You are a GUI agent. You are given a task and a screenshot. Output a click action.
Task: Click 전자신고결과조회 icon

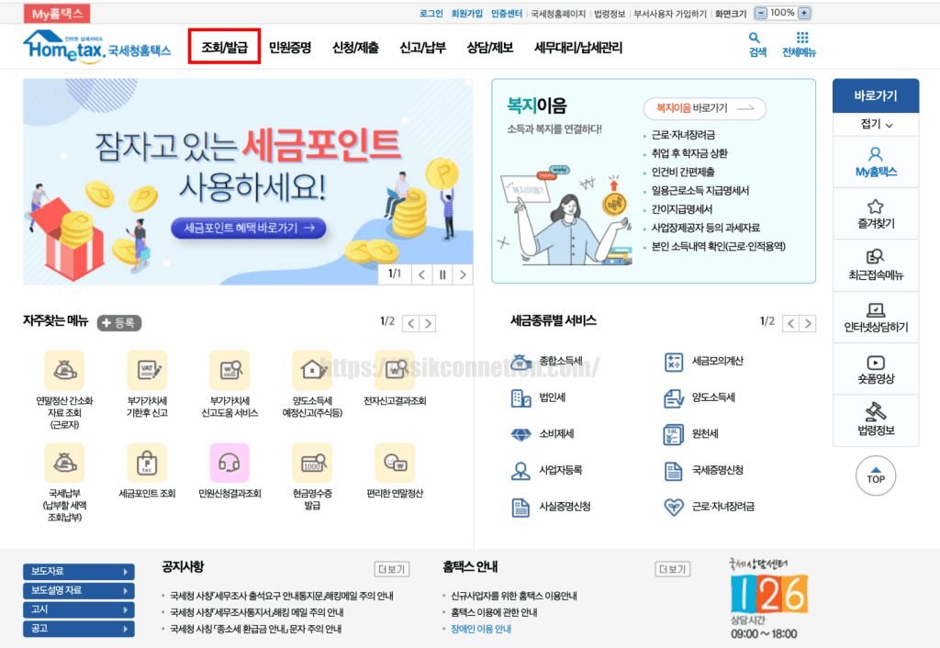[x=395, y=371]
